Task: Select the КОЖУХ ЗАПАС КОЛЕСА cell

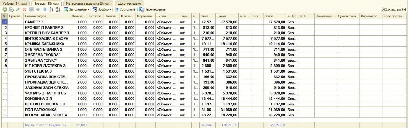Action: (47, 115)
